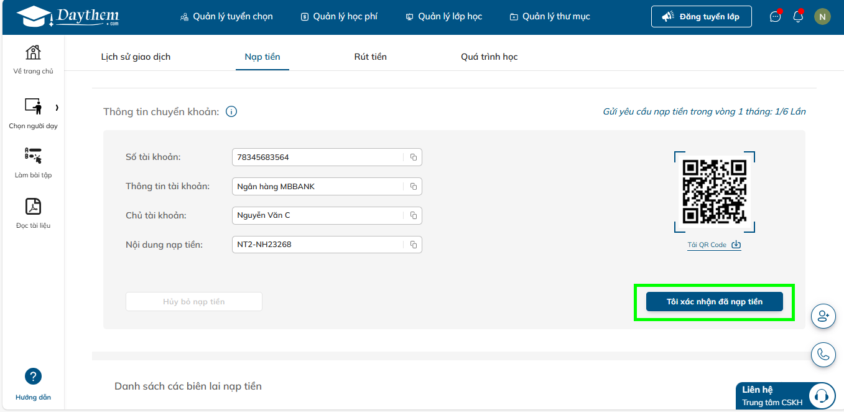Click the Chủ tài khoản field

tap(327, 215)
